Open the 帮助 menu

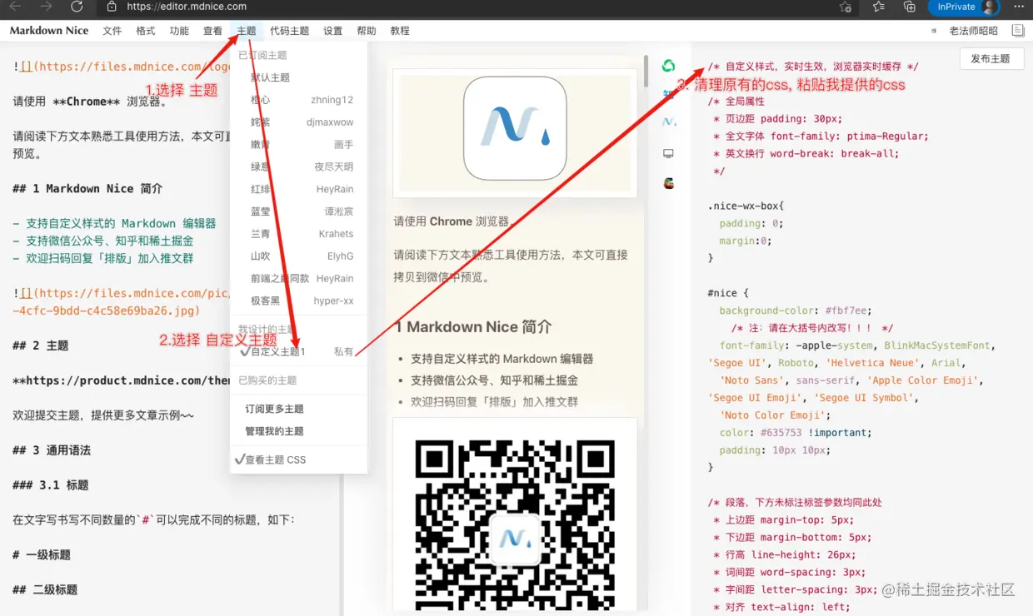pos(367,30)
